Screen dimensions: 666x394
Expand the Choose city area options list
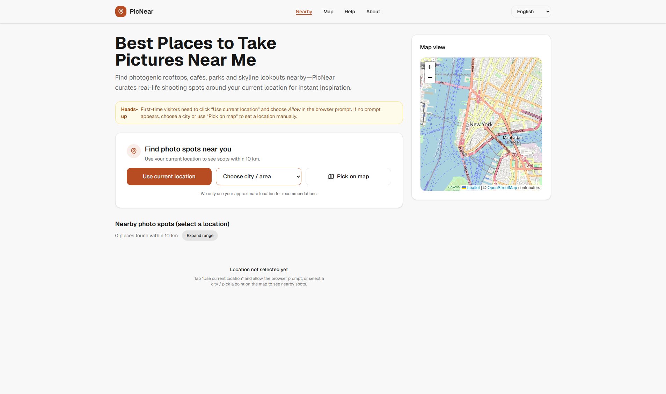coord(258,177)
